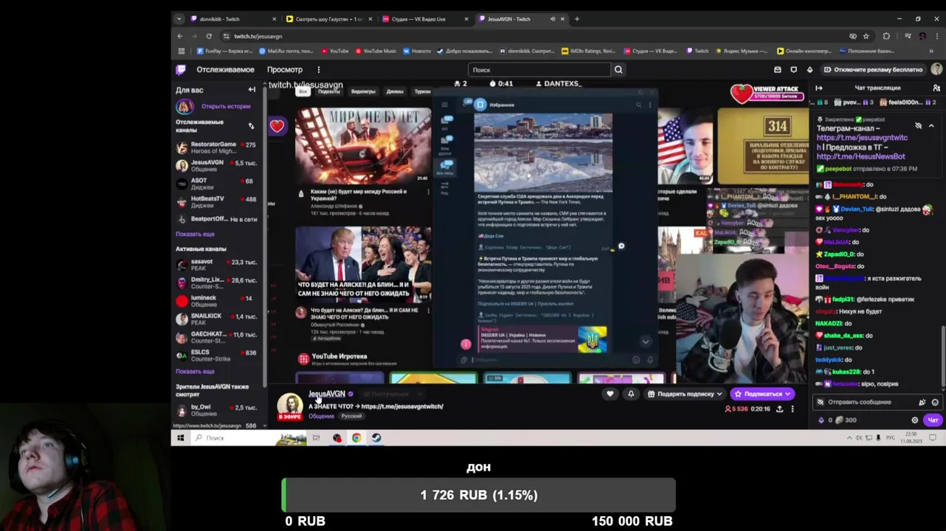Open SNAILKICK channel in active channels
The width and height of the screenshot is (946, 531).
(x=216, y=319)
